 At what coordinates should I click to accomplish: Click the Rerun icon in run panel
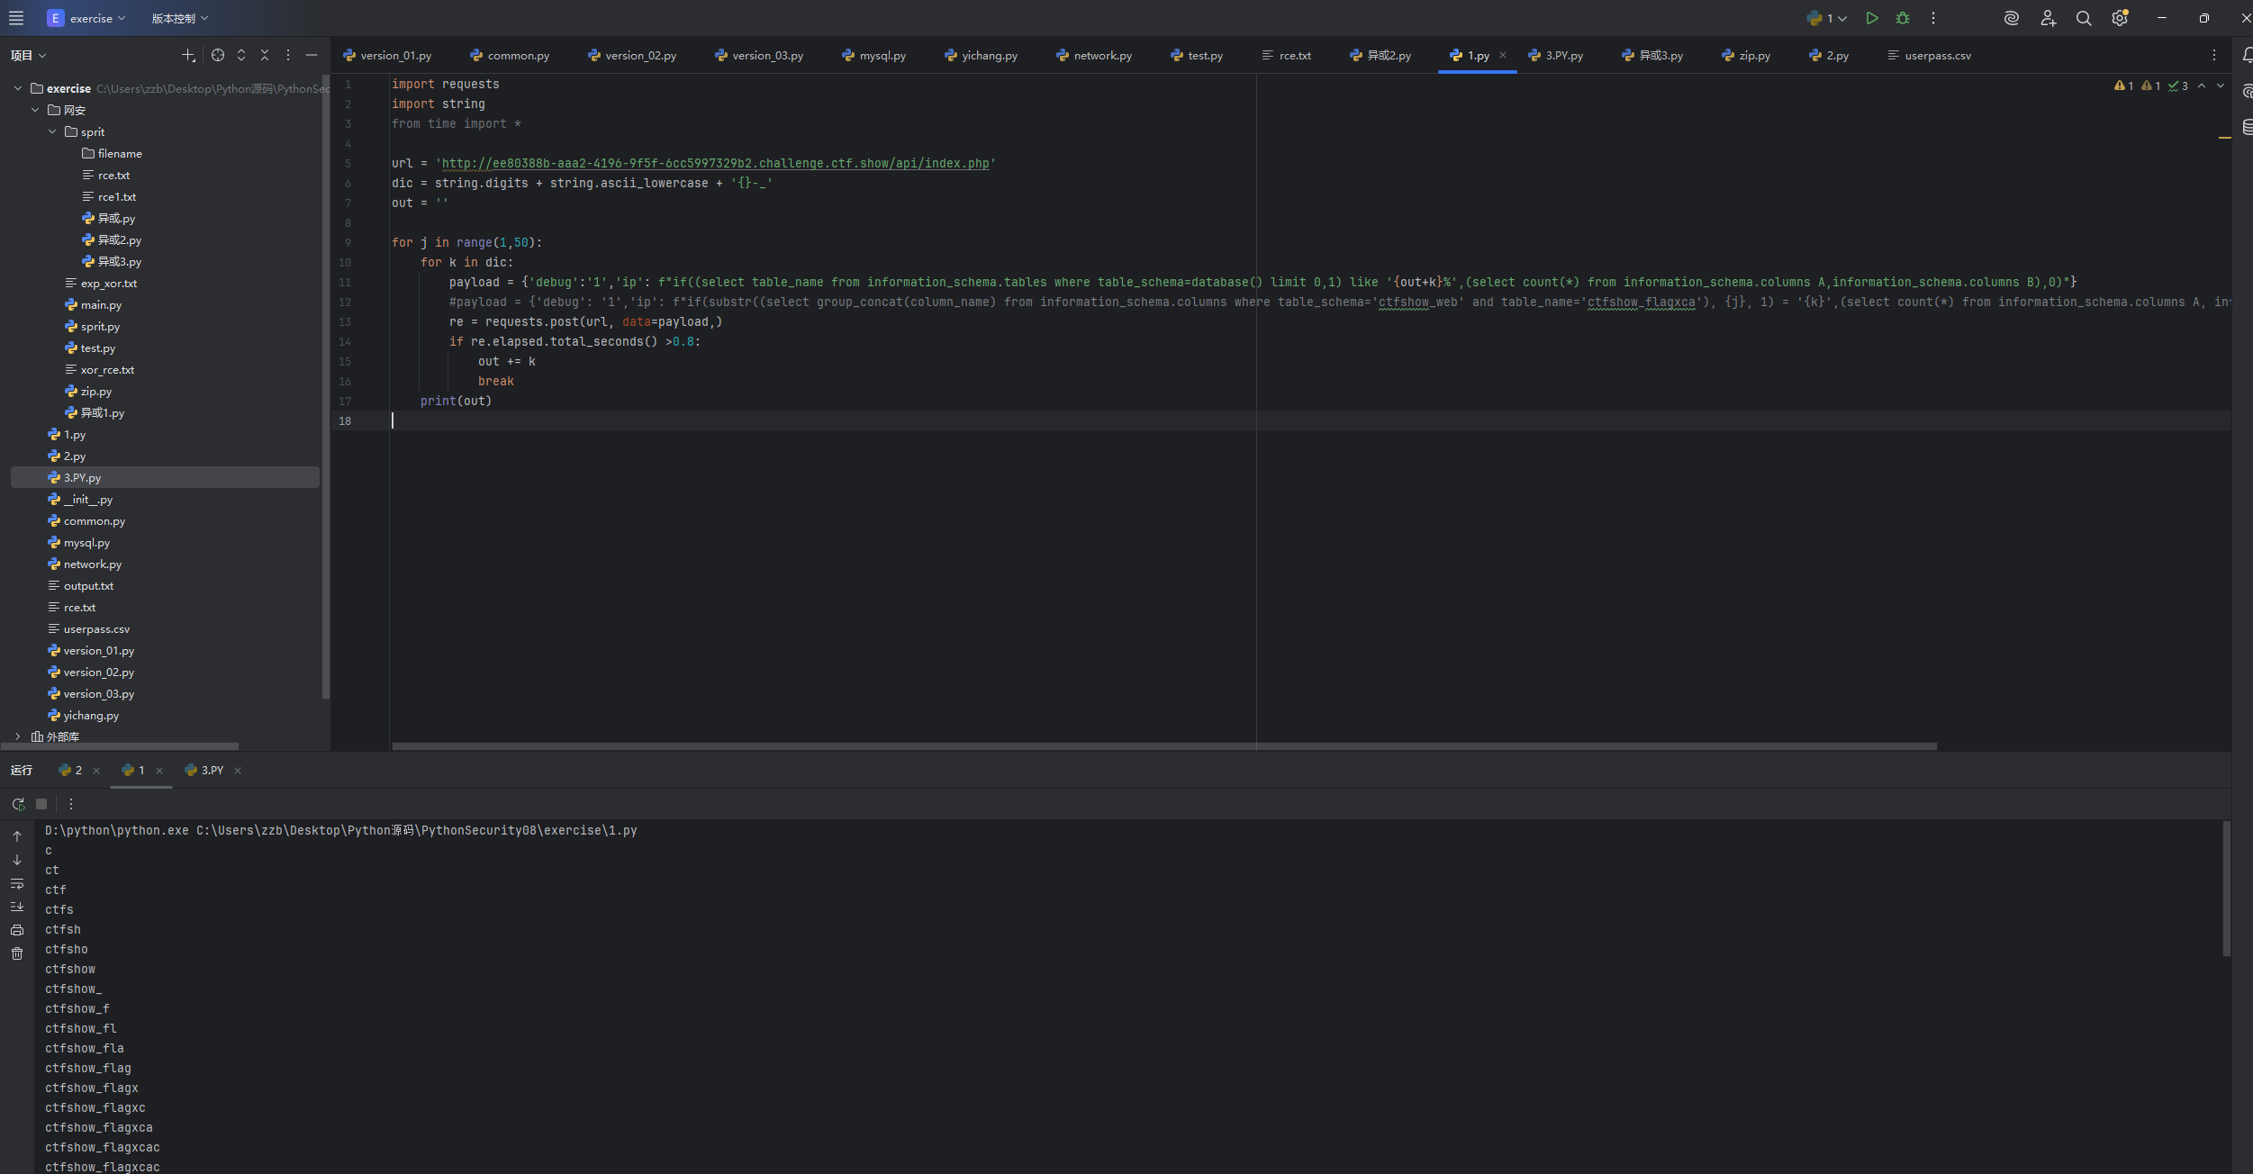coord(18,804)
